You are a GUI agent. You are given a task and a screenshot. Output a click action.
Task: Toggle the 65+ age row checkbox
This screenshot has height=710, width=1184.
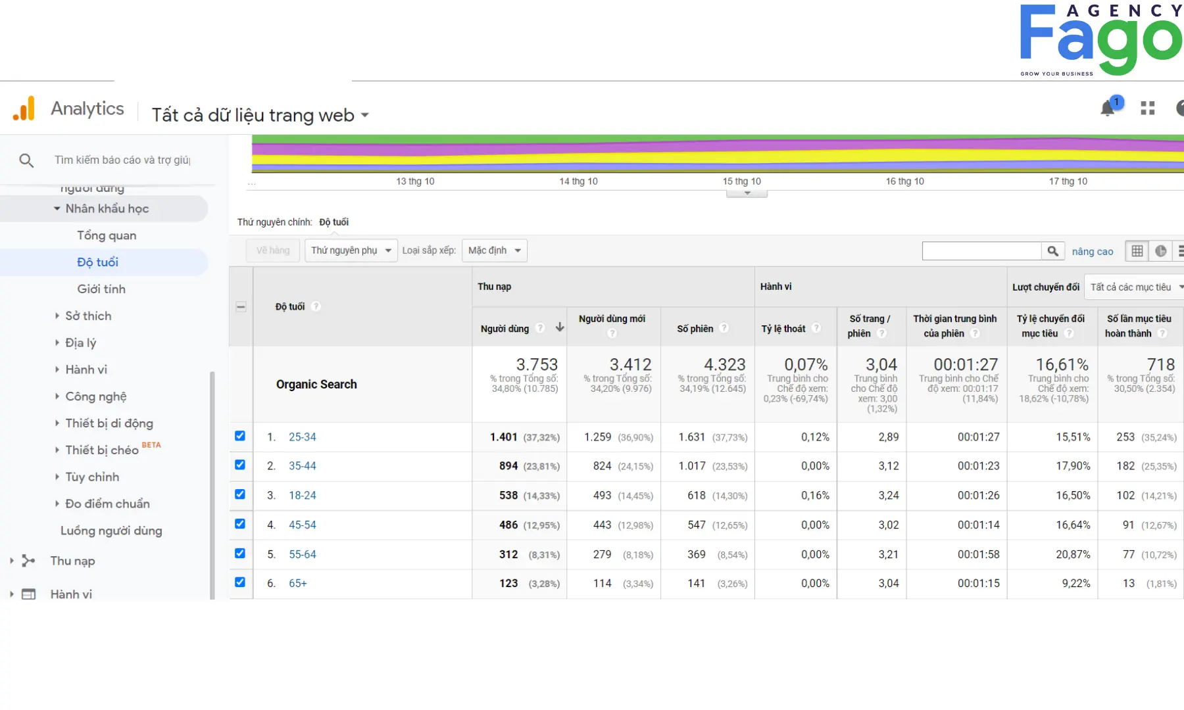point(240,582)
